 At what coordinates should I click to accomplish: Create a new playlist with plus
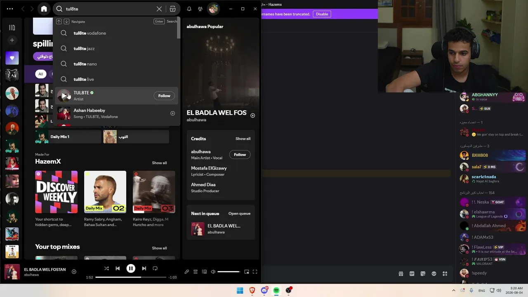[12, 40]
